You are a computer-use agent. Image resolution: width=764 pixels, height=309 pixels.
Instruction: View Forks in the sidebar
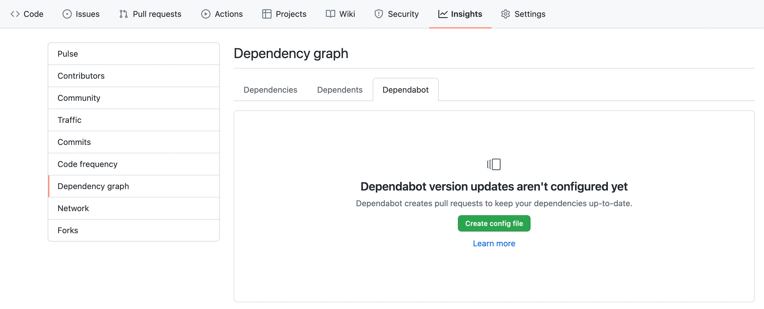coord(134,231)
